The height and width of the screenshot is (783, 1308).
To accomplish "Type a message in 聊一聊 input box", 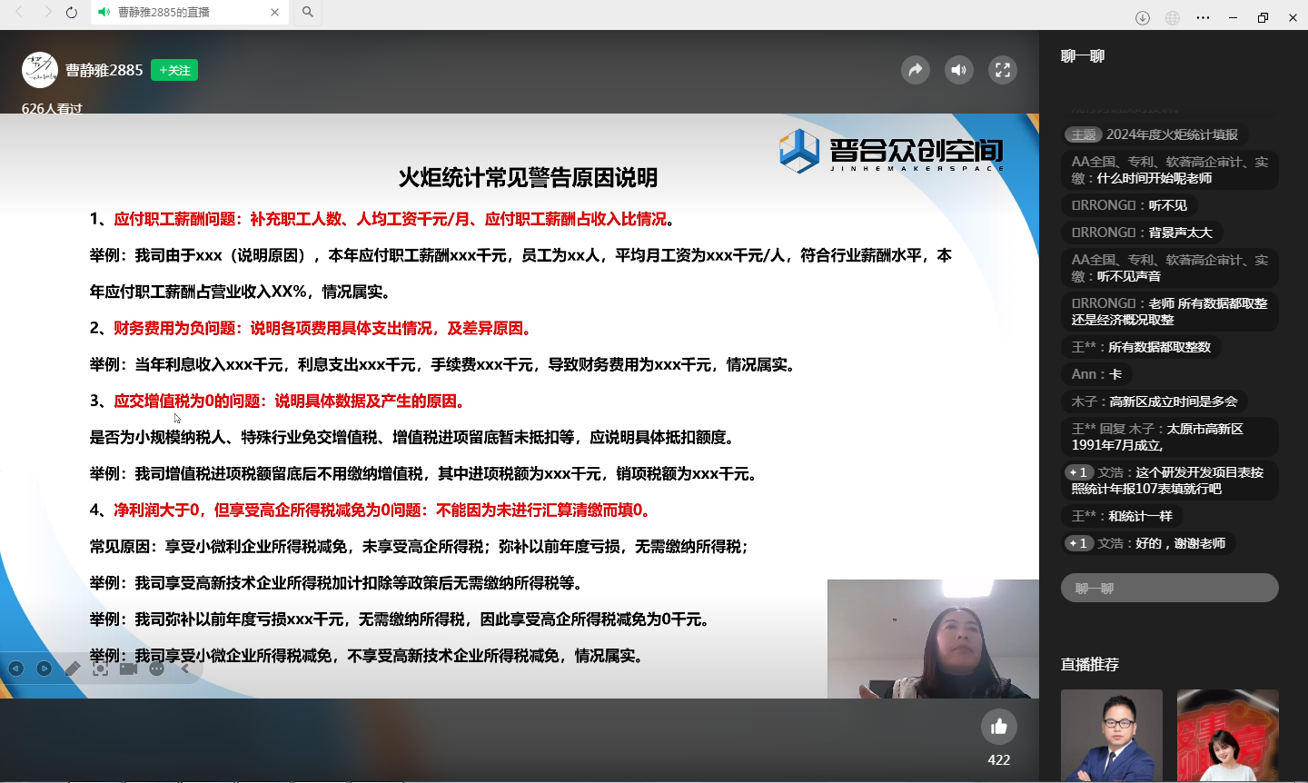I will [x=1170, y=588].
